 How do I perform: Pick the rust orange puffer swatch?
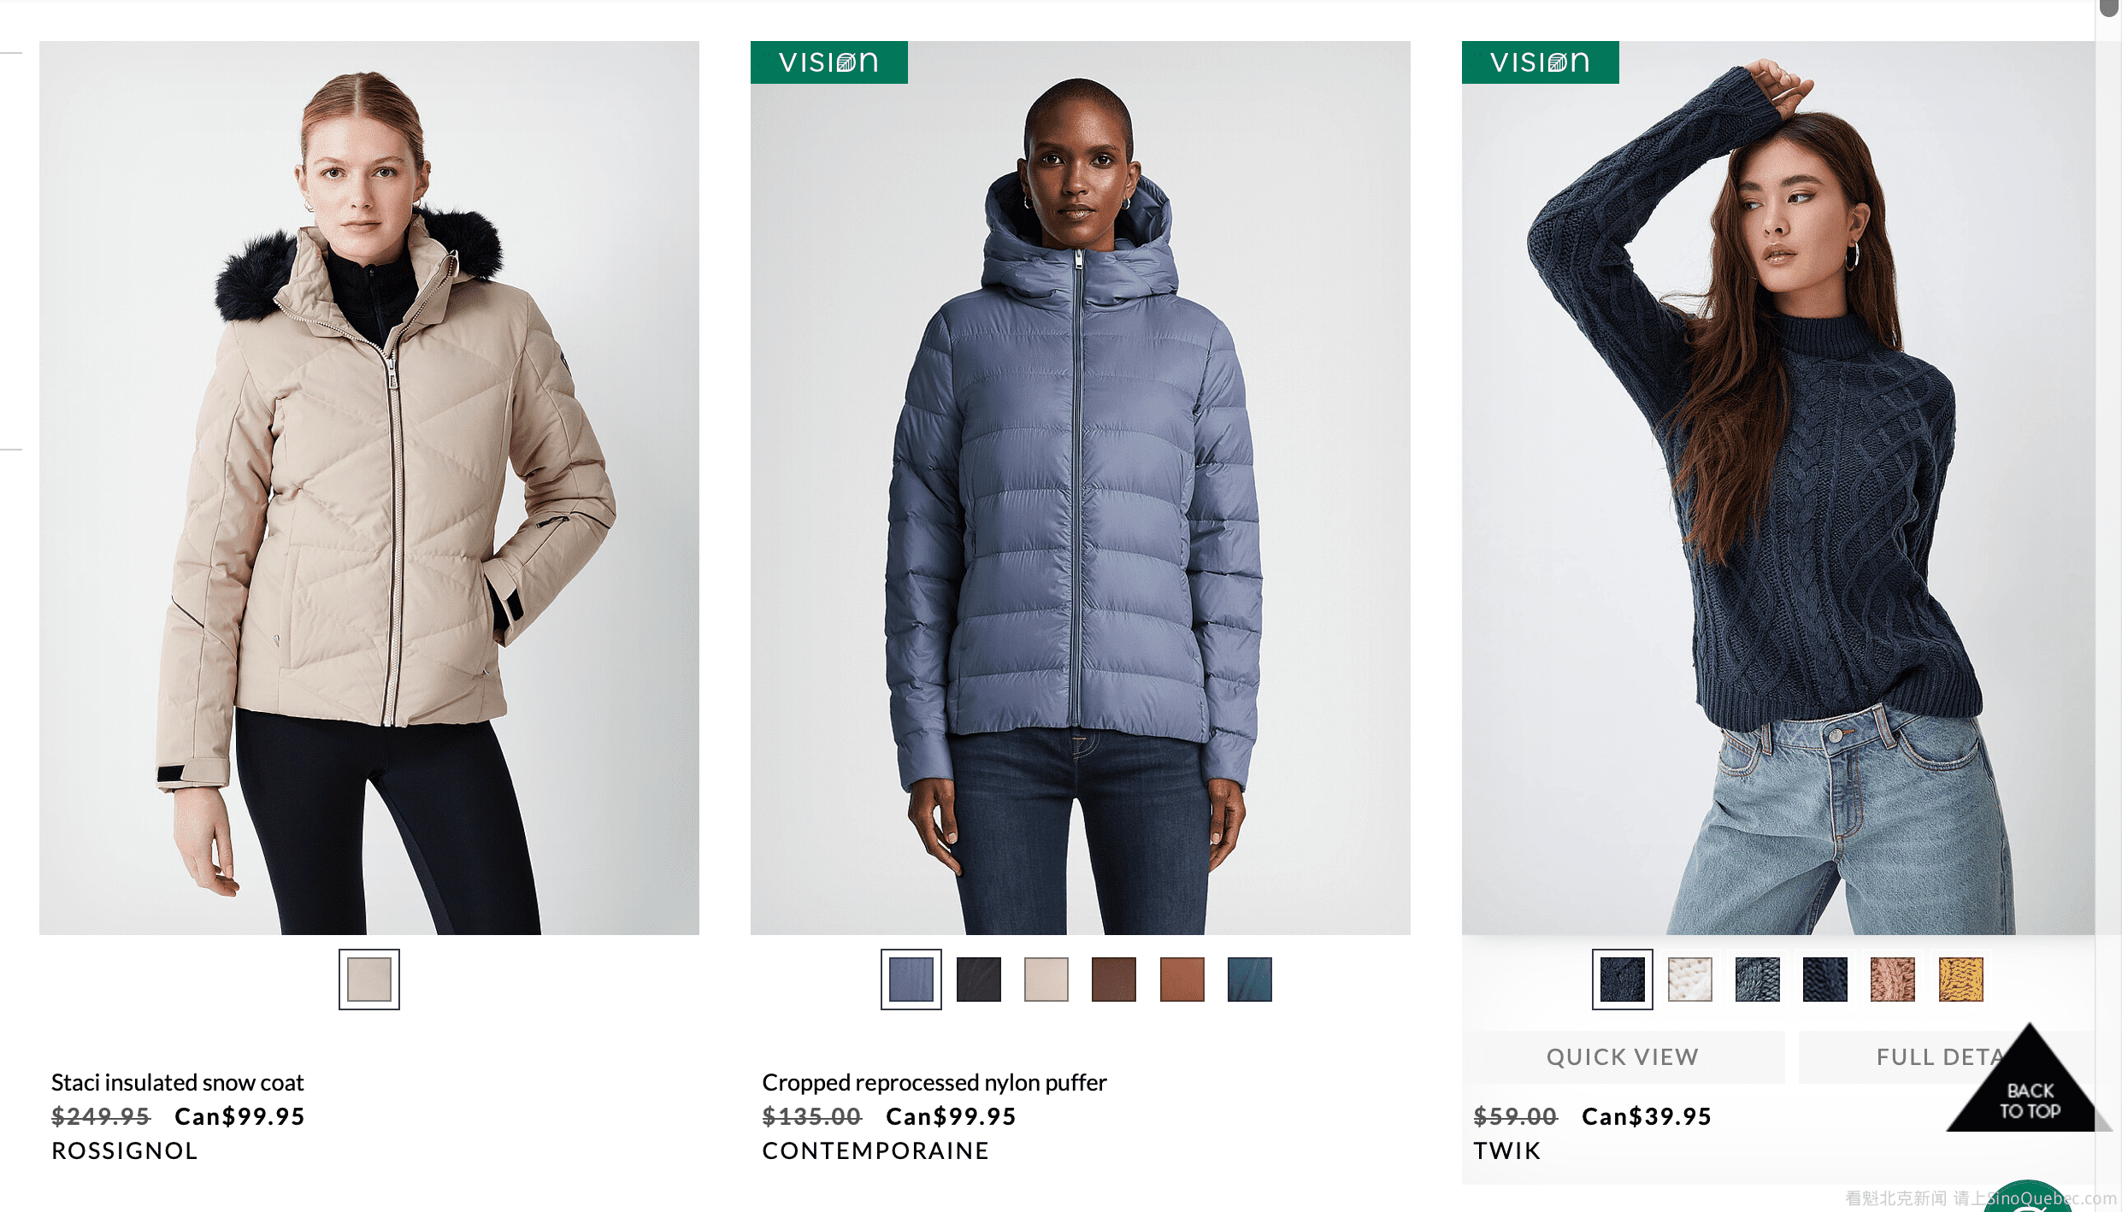[x=1182, y=980]
